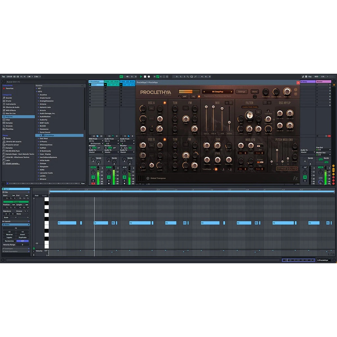Viewport: 337px width, 337px height.
Task: Start playback with the transport Play button
Action: [141, 76]
